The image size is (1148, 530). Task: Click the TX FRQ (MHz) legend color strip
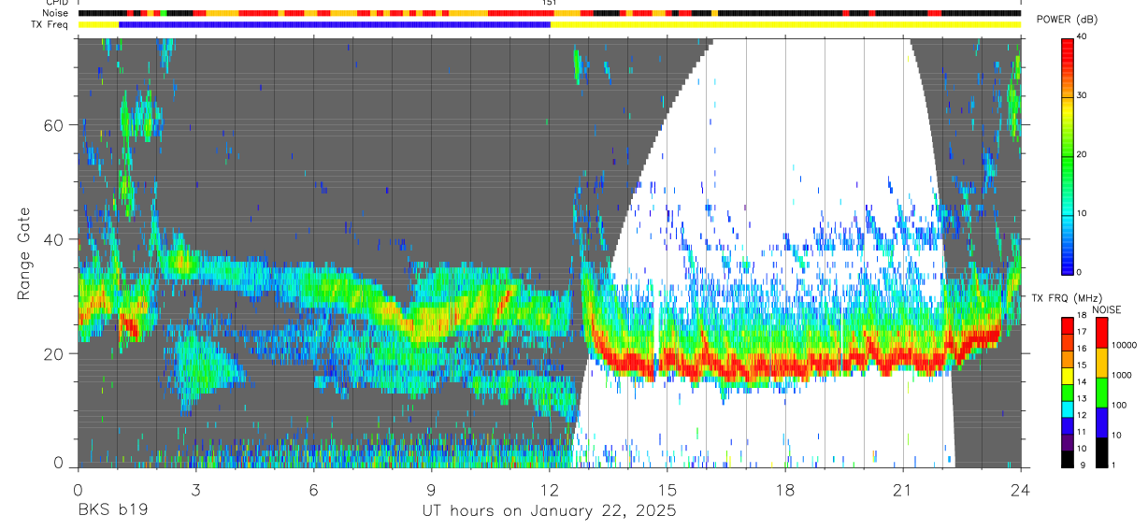pos(1067,392)
